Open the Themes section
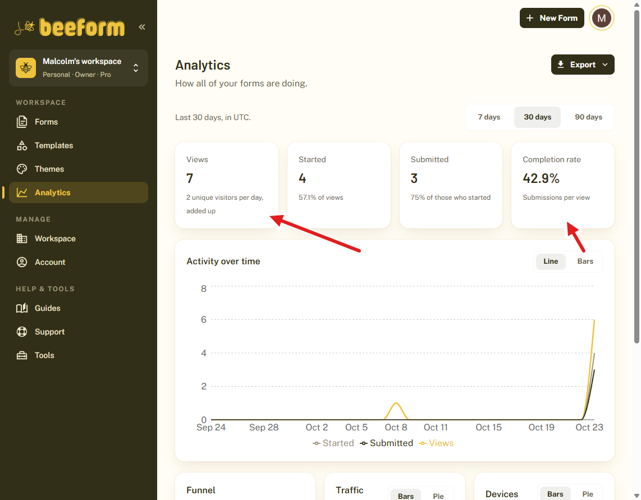The width and height of the screenshot is (641, 500). coord(79,169)
